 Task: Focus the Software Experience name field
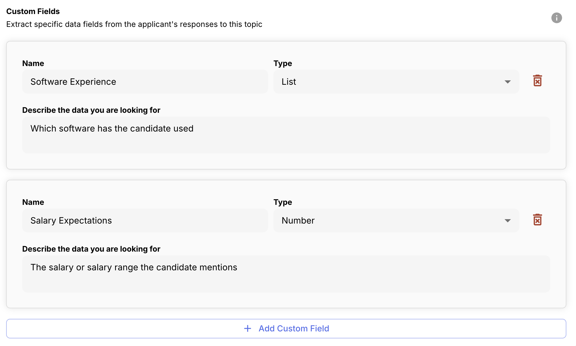coord(145,82)
